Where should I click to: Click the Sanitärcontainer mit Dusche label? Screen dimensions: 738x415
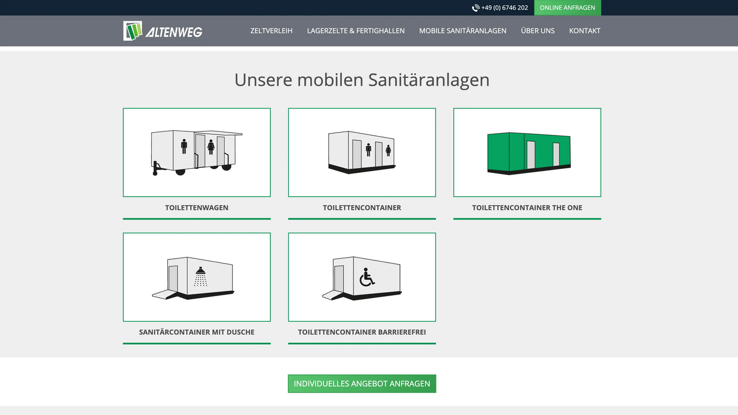tap(196, 332)
